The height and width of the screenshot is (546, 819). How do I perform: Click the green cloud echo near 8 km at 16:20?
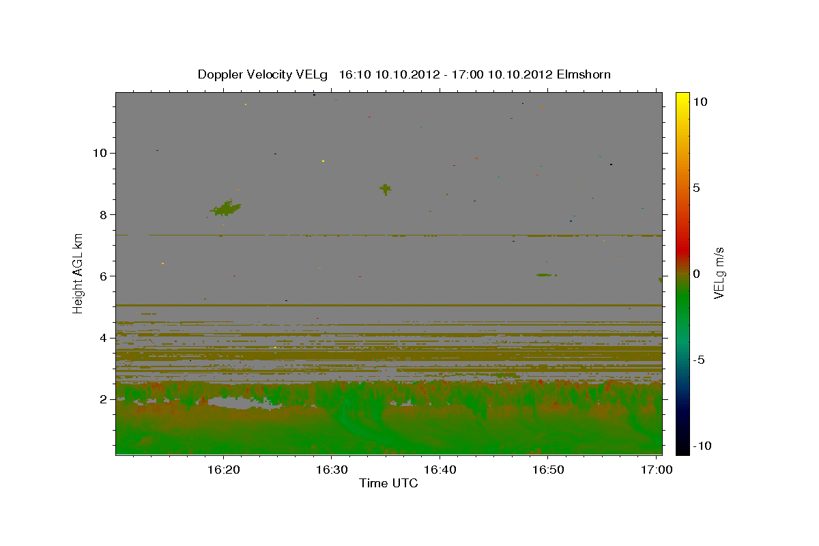click(226, 207)
